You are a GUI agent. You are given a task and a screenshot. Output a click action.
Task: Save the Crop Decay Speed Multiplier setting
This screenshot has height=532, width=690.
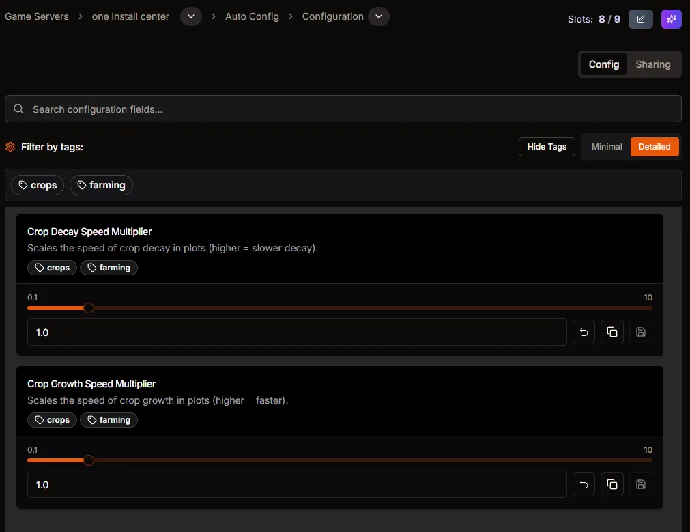tap(640, 333)
